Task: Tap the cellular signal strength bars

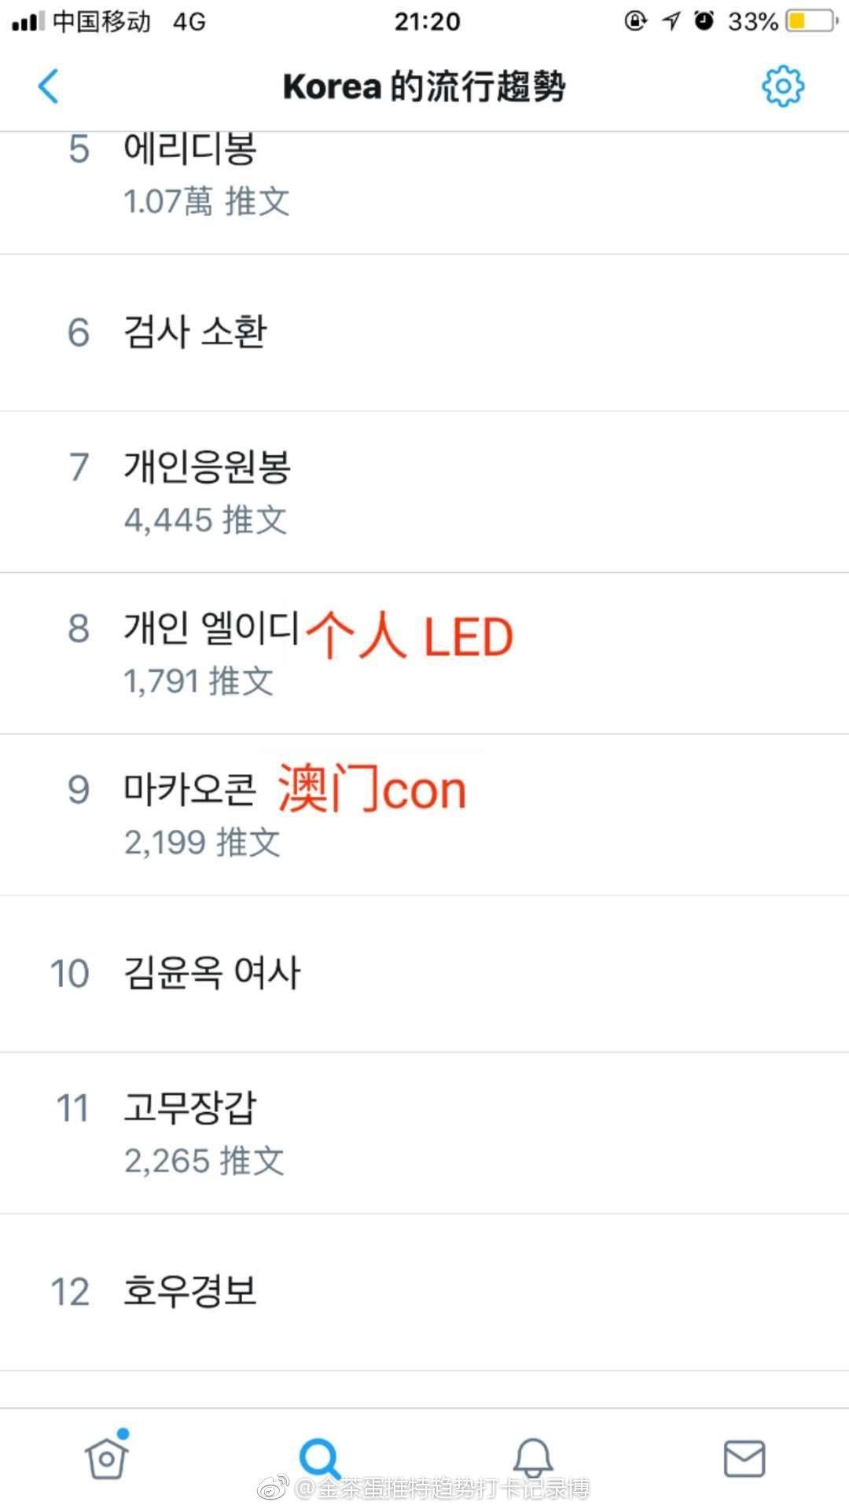Action: [28, 21]
